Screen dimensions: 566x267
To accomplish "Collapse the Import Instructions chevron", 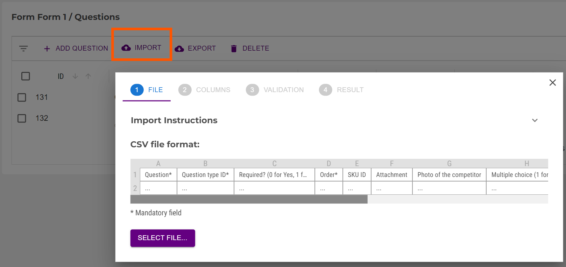I will pyautogui.click(x=535, y=120).
